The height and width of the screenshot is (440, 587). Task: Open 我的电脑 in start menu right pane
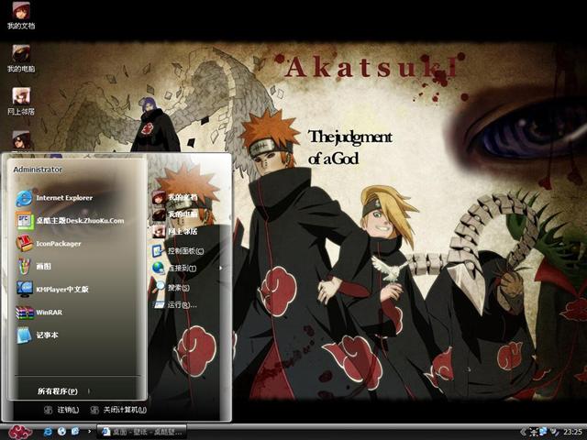pyautogui.click(x=175, y=214)
